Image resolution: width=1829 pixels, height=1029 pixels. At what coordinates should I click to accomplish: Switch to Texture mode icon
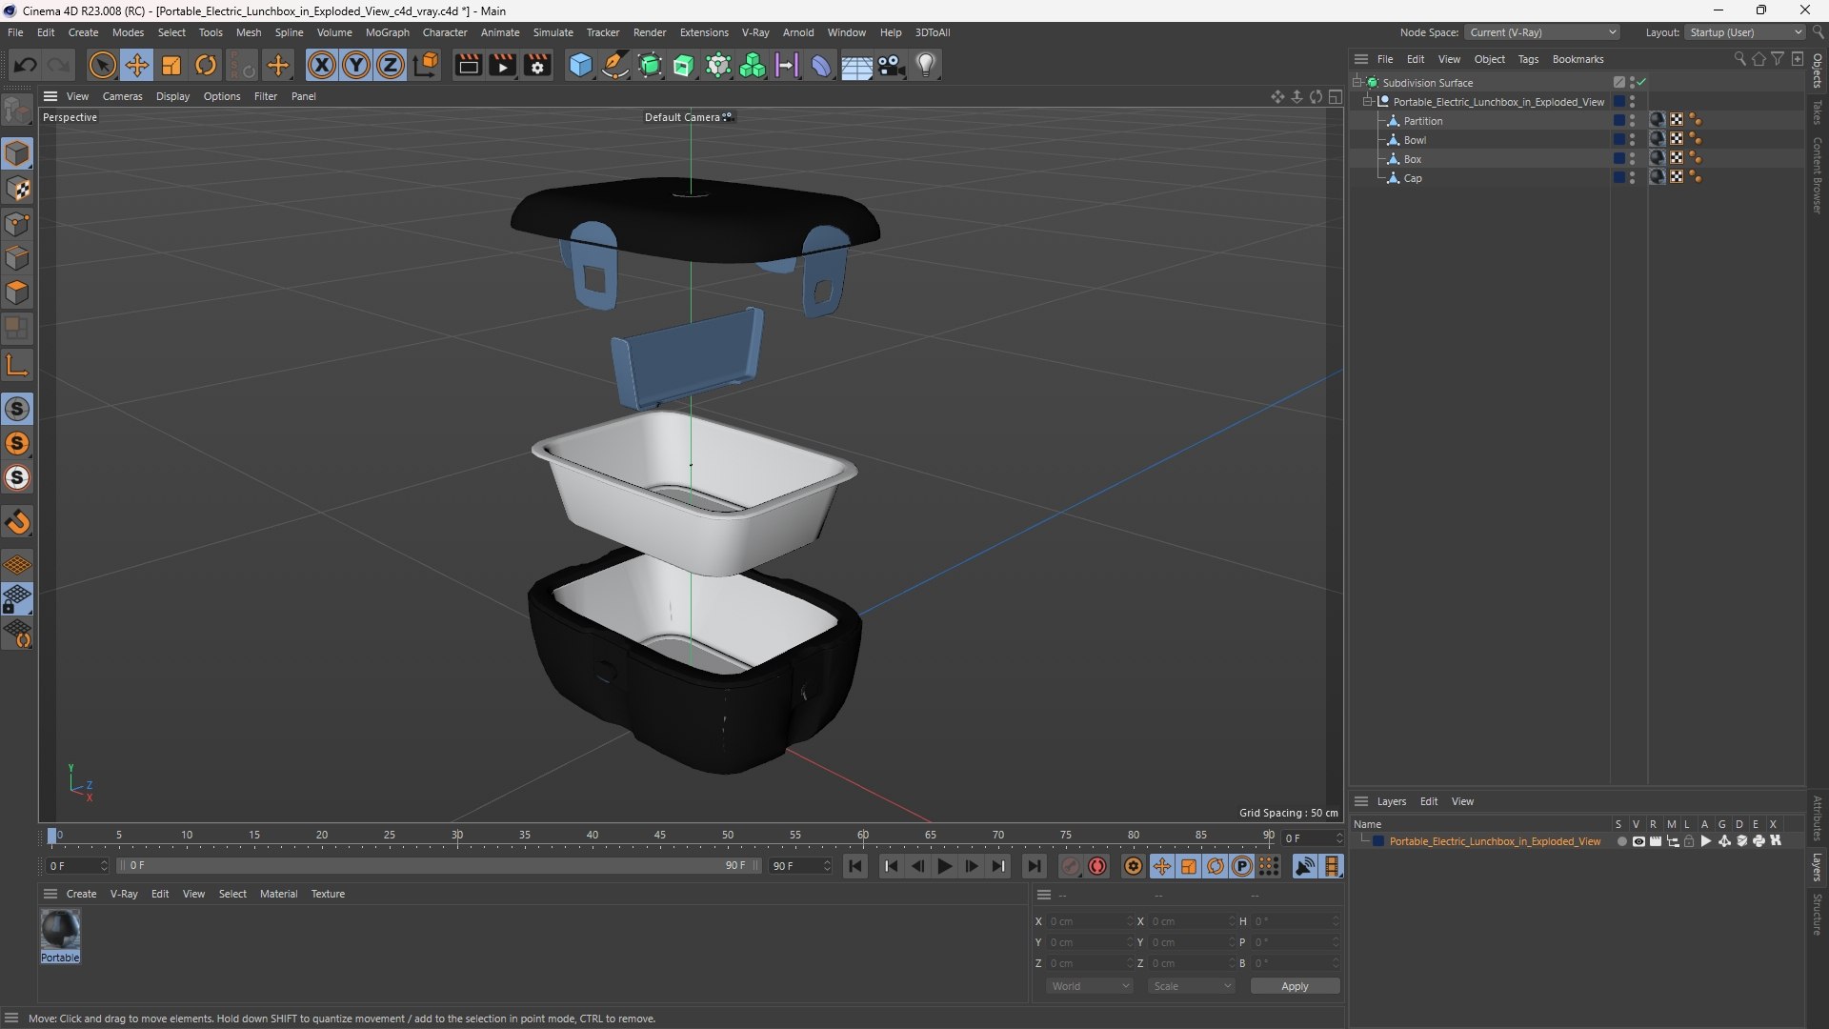(17, 189)
